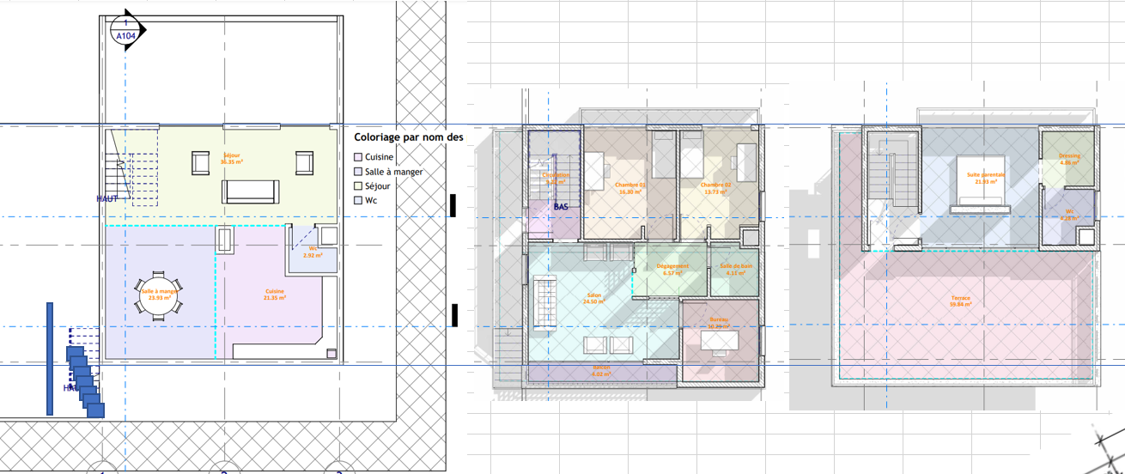The height and width of the screenshot is (474, 1125).
Task: Select the Dressing room label
Action: point(1069,159)
